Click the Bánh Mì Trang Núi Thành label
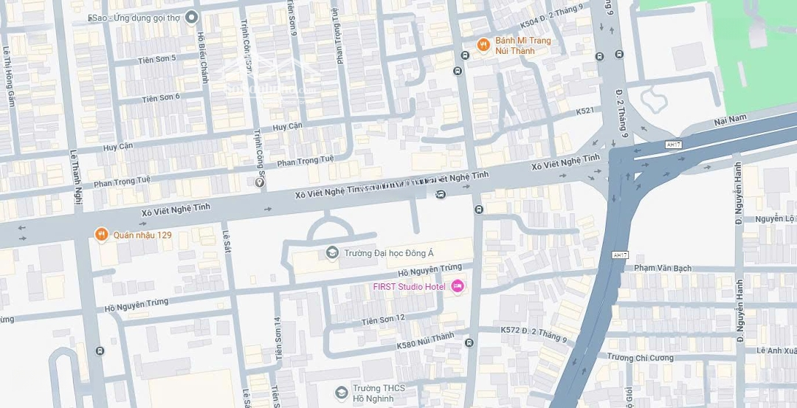The image size is (797, 408). [x=523, y=46]
